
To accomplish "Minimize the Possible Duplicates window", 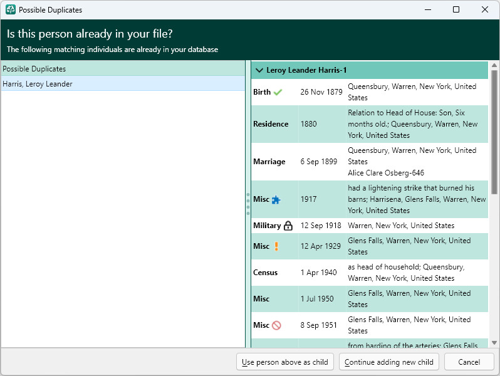I will [x=428, y=9].
